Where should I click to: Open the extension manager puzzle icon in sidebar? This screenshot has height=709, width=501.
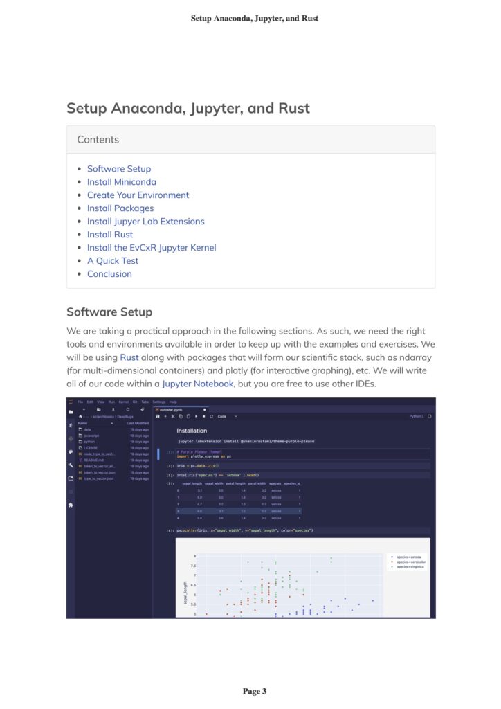click(x=71, y=505)
